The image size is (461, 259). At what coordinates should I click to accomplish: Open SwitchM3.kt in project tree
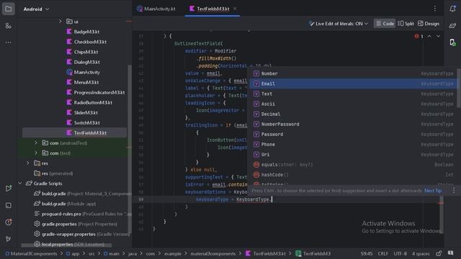(x=84, y=123)
